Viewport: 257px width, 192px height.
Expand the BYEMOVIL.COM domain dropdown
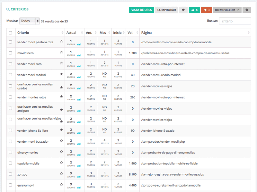227,10
